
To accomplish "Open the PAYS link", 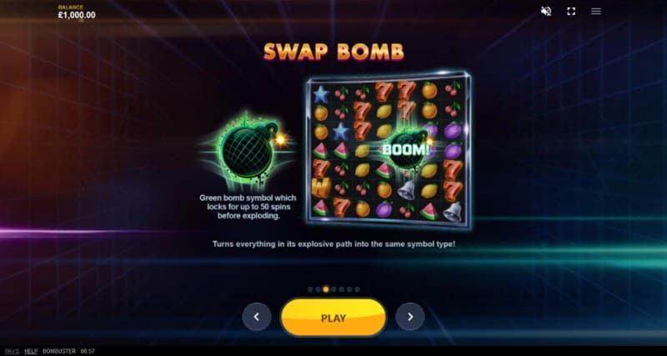I will click(13, 351).
